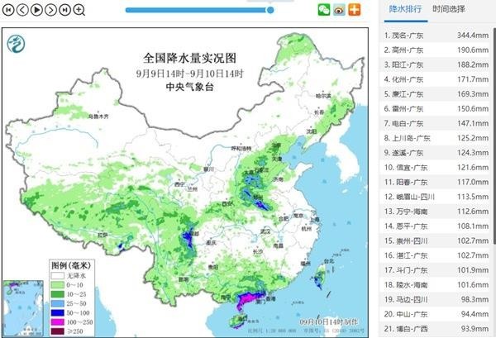Skip to the last frame
Screen dimensions: 496x338
[65, 10]
